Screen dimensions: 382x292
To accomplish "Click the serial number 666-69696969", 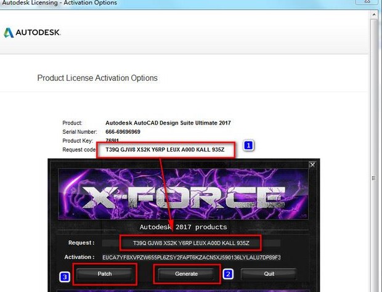I will [x=123, y=132].
